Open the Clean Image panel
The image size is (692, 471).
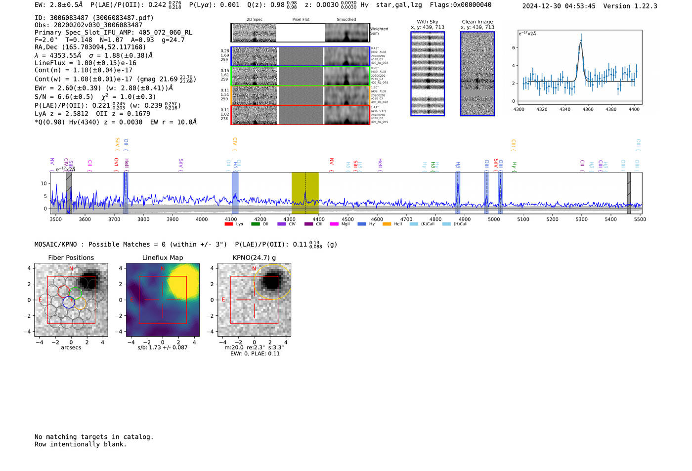click(x=477, y=74)
